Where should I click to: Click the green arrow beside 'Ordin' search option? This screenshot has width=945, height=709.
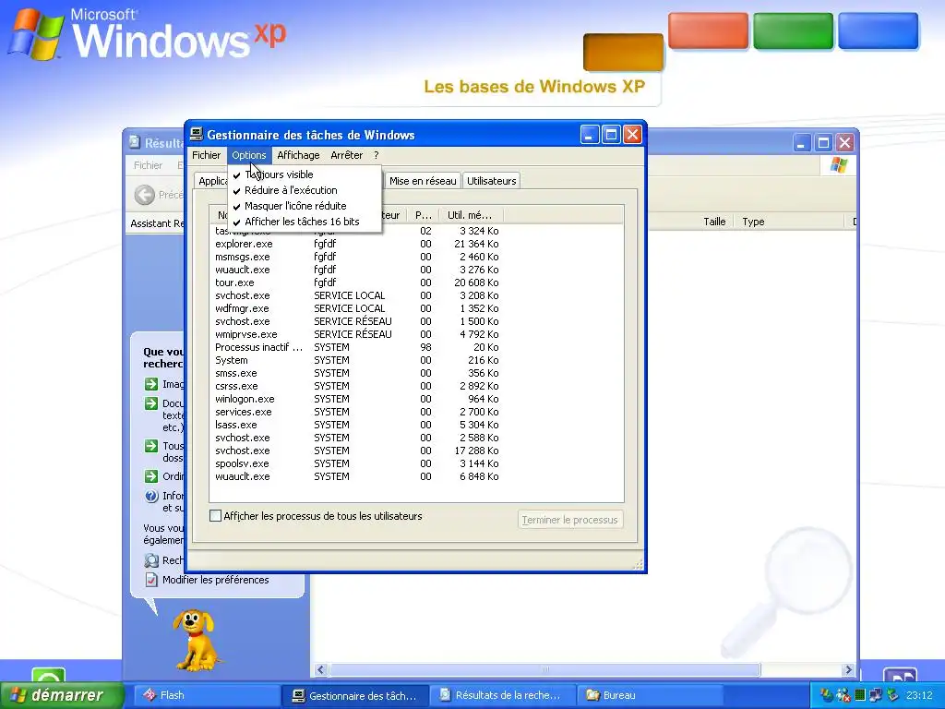151,476
